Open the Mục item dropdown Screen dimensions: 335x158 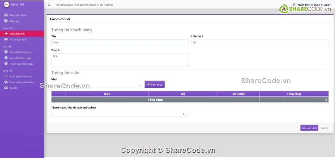(x=96, y=85)
